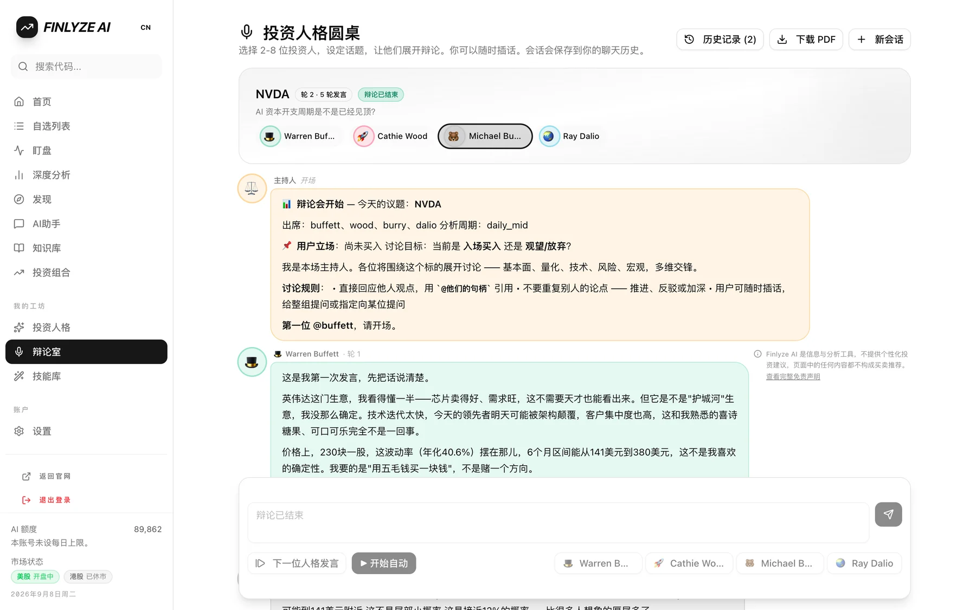Click the 美股 开盘中 market status badge

tap(35, 576)
